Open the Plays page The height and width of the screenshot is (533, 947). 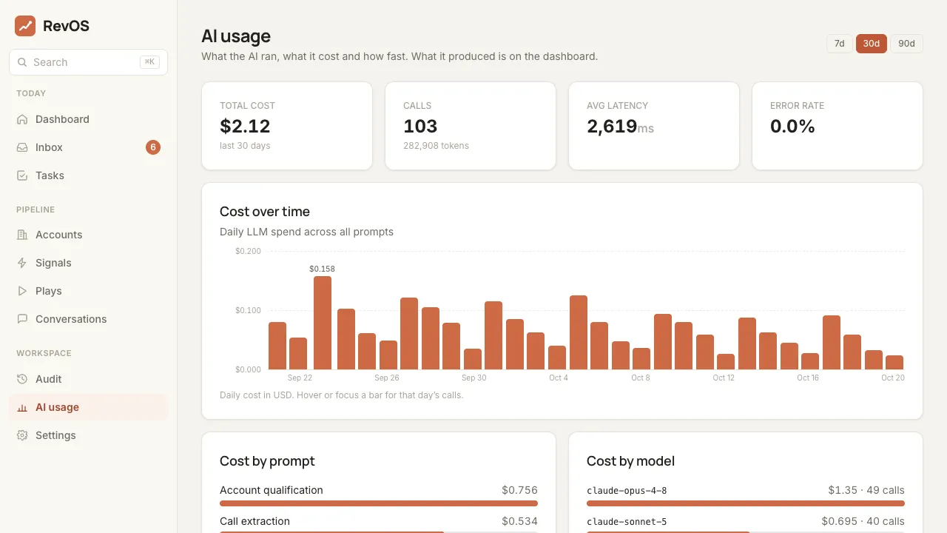pyautogui.click(x=89, y=291)
